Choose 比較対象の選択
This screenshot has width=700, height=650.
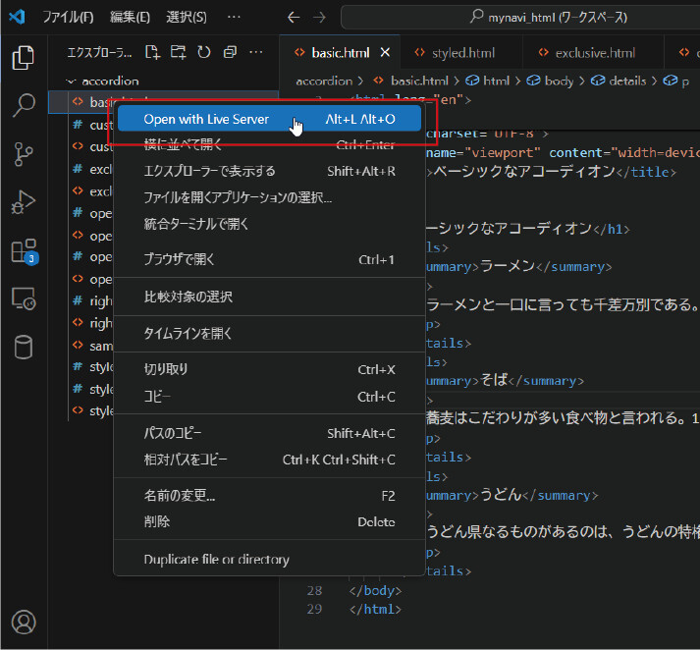click(x=269, y=297)
